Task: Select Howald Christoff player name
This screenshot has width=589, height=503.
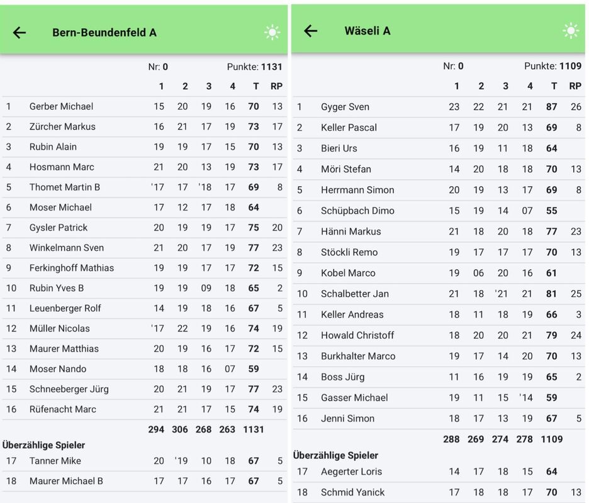Action: coord(357,335)
